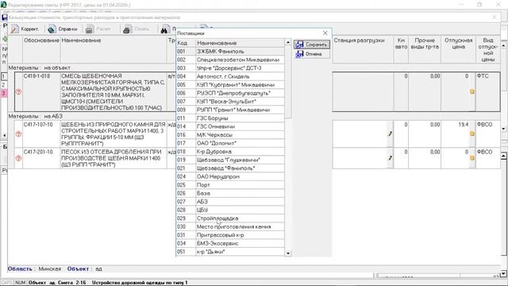
Task: Select supplier ОАО "Доломит"
Action: [230, 143]
